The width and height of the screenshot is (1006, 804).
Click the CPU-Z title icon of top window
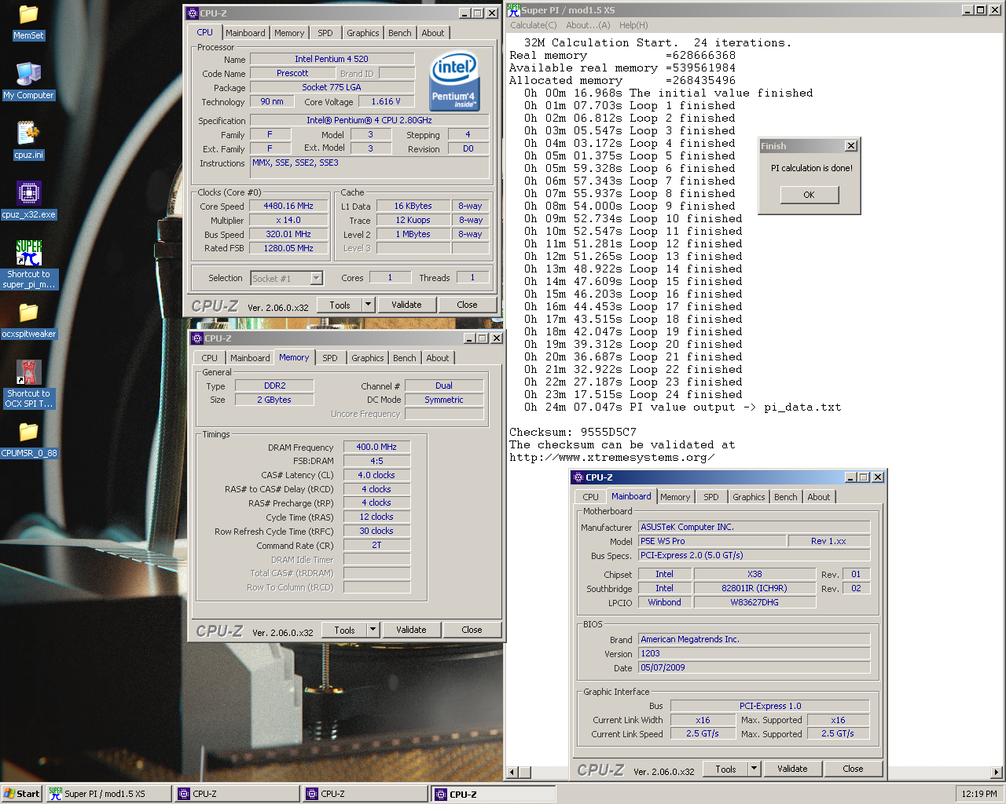(x=193, y=13)
